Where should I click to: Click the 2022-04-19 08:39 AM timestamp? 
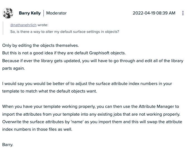click(154, 13)
